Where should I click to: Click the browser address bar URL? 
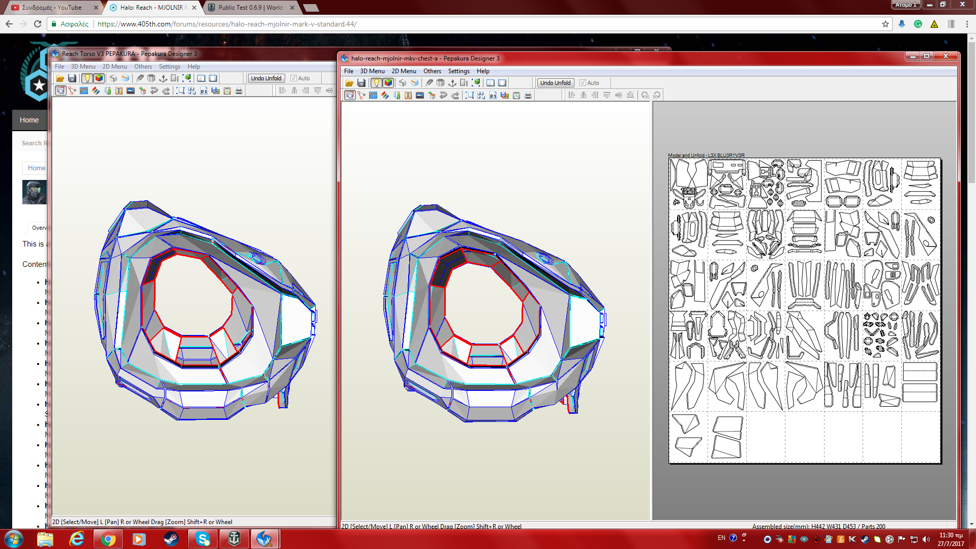227,24
